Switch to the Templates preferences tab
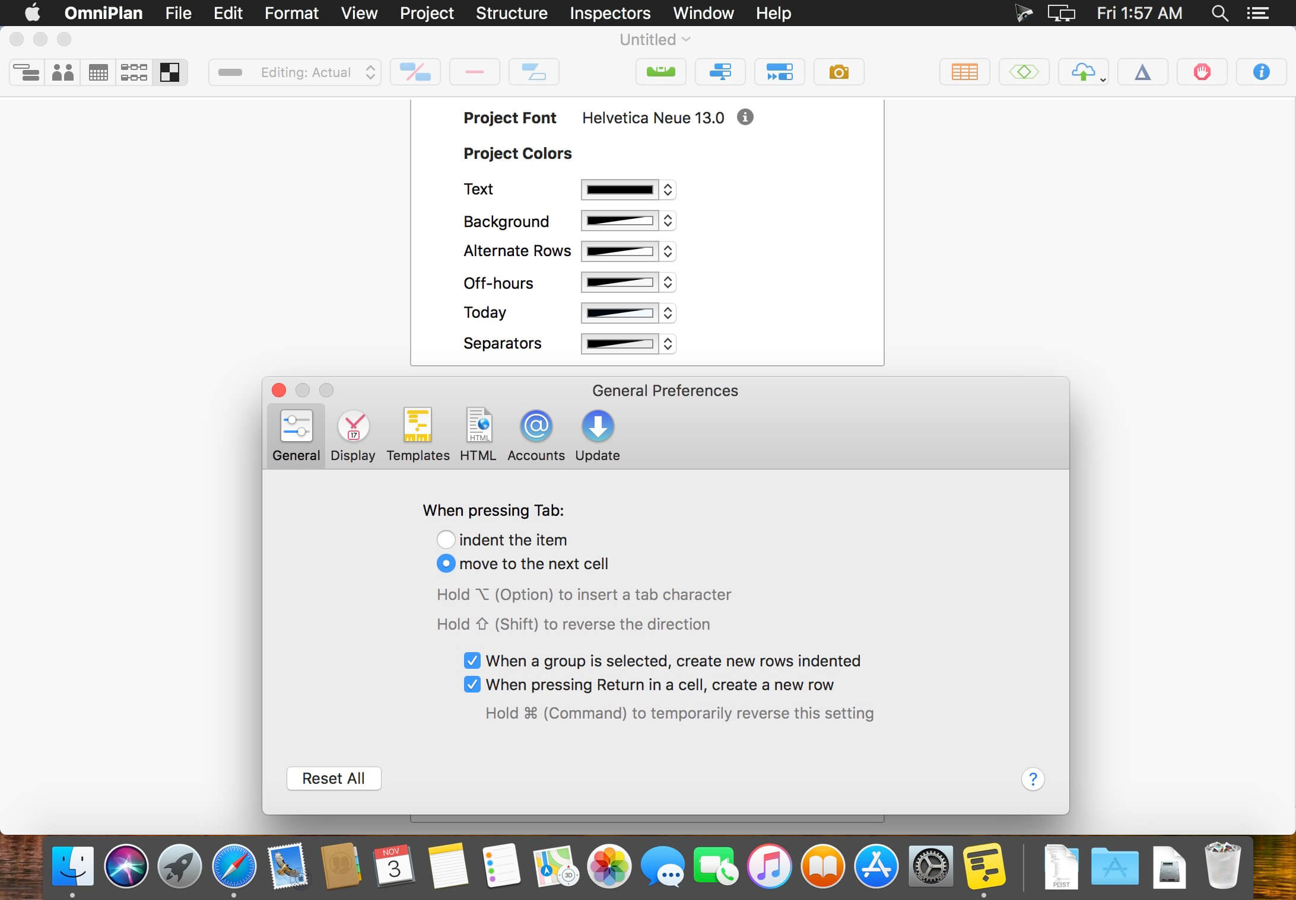Viewport: 1296px width, 900px height. coord(418,435)
